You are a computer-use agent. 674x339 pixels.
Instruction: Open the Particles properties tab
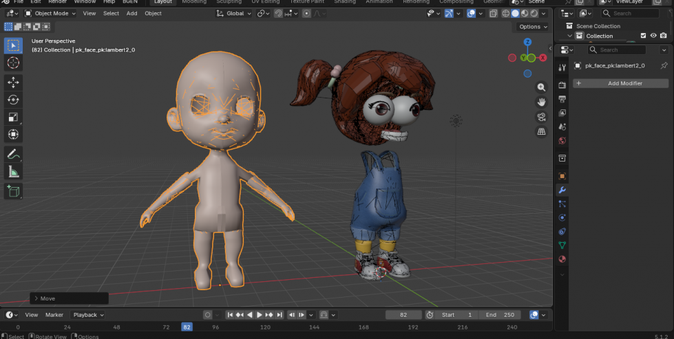click(562, 204)
